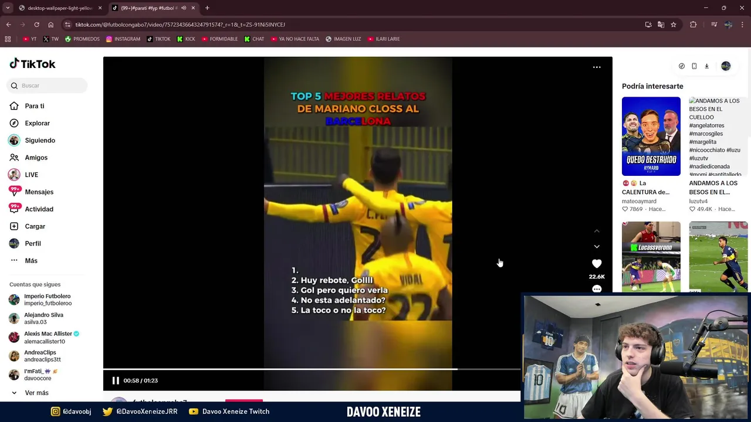The width and height of the screenshot is (751, 422).
Task: Click the TikTok coins icon
Action: [682, 66]
